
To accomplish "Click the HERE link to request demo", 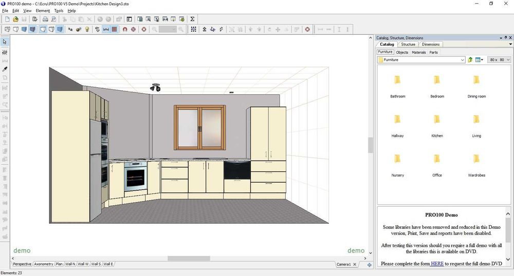I will (x=437, y=264).
